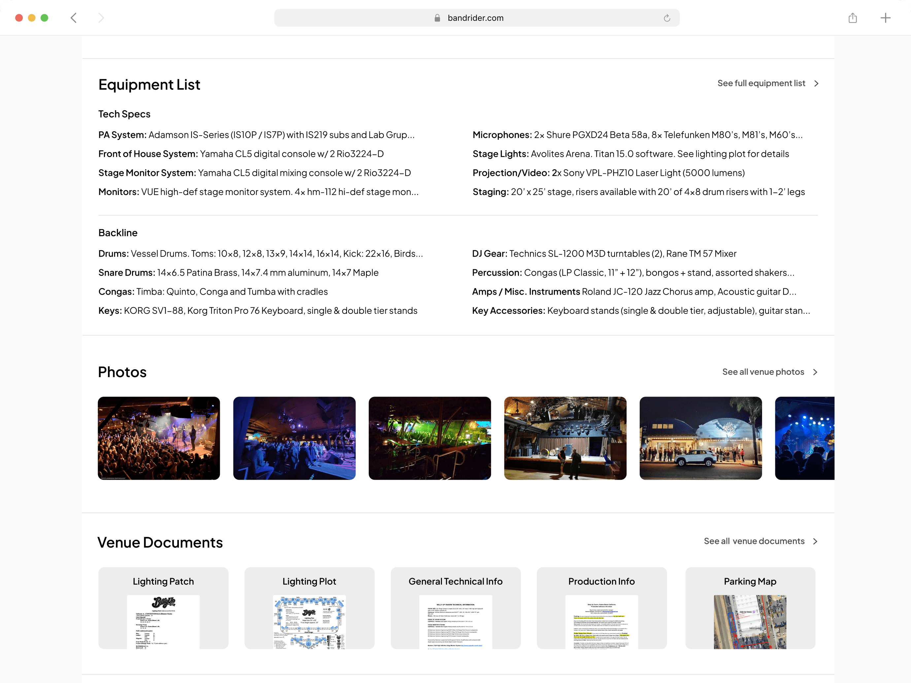Image resolution: width=911 pixels, height=683 pixels.
Task: Open the crowd concert photo thumbnail
Action: [x=158, y=438]
